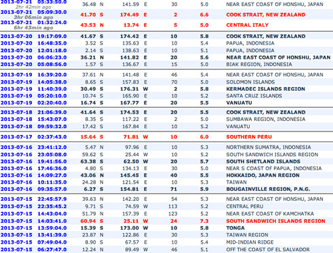Screen dimensions: 333x253
Task: Open the 2013-07-18 15:43:07.0 Sumbawa entry
Action: click(33, 119)
